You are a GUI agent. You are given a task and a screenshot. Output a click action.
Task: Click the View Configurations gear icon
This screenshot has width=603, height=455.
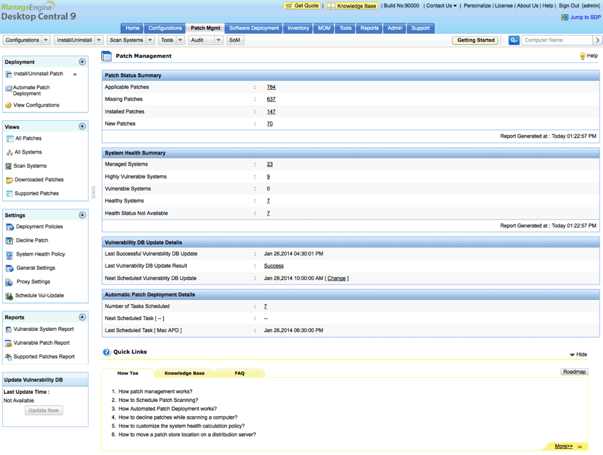[x=9, y=105]
